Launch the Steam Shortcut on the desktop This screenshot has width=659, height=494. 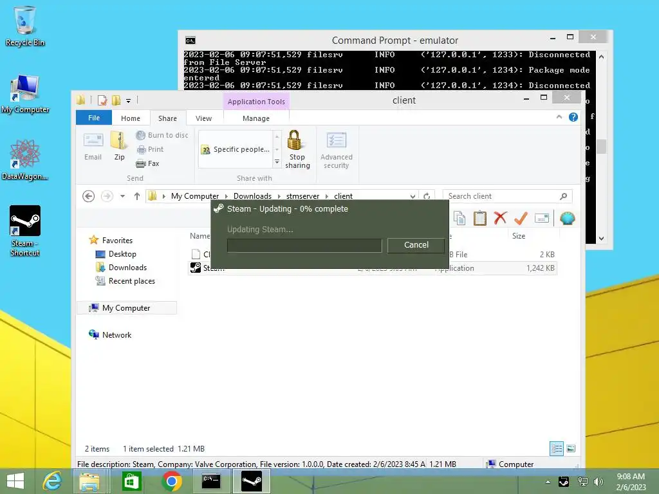[25, 231]
